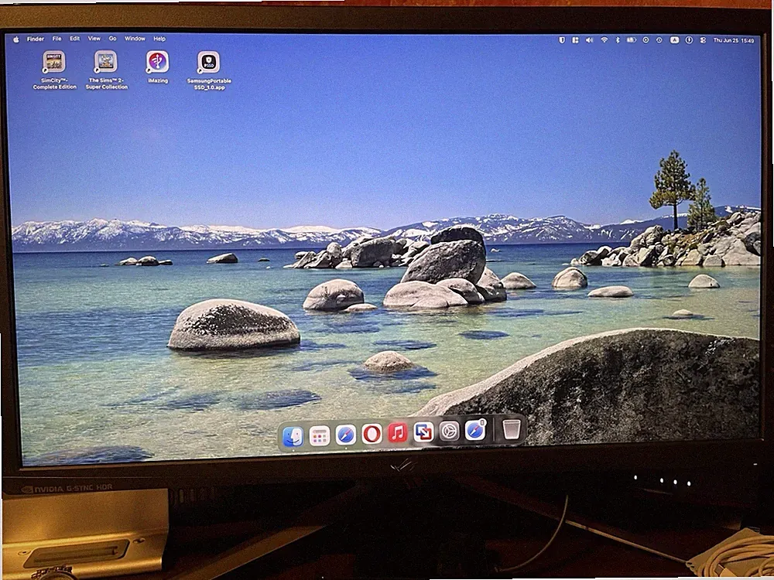Image resolution: width=774 pixels, height=580 pixels.
Task: Open the Help menu
Action: click(x=159, y=39)
